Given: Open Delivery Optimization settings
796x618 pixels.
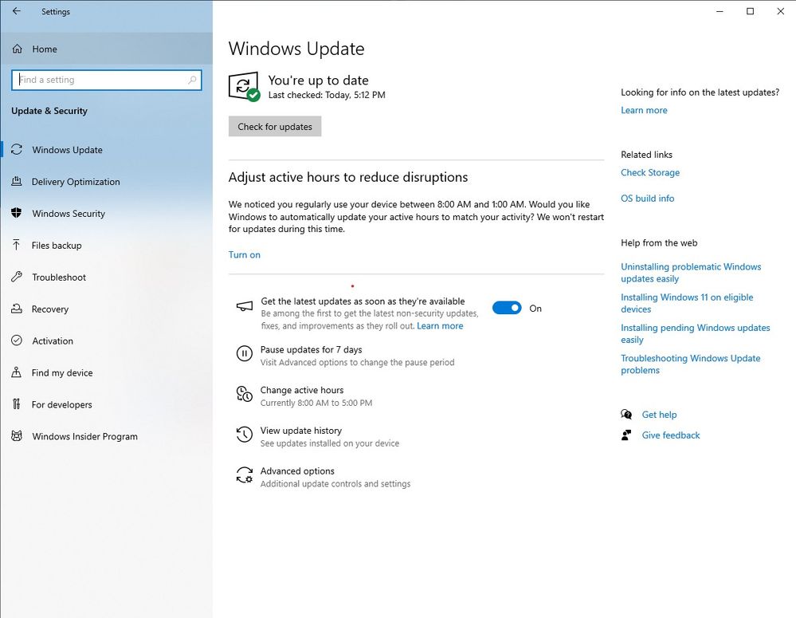Looking at the screenshot, I should tap(107, 182).
